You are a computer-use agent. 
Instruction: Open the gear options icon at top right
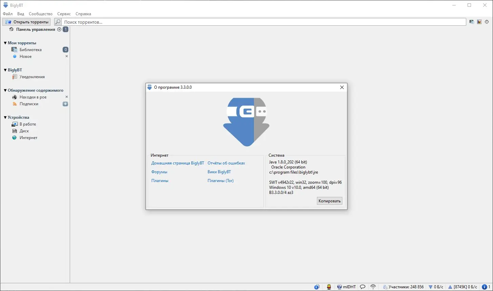click(x=487, y=22)
